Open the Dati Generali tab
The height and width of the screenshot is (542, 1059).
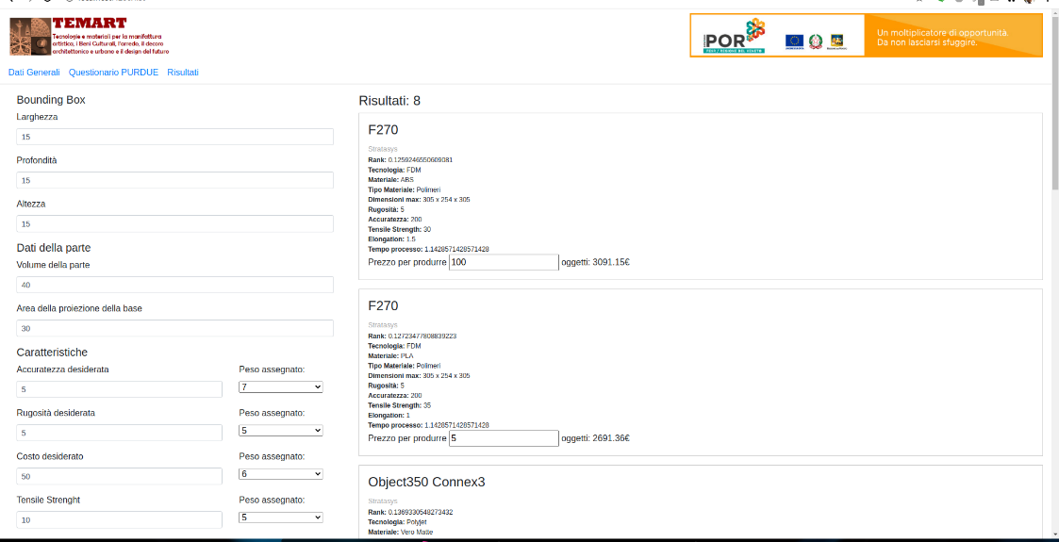point(34,73)
